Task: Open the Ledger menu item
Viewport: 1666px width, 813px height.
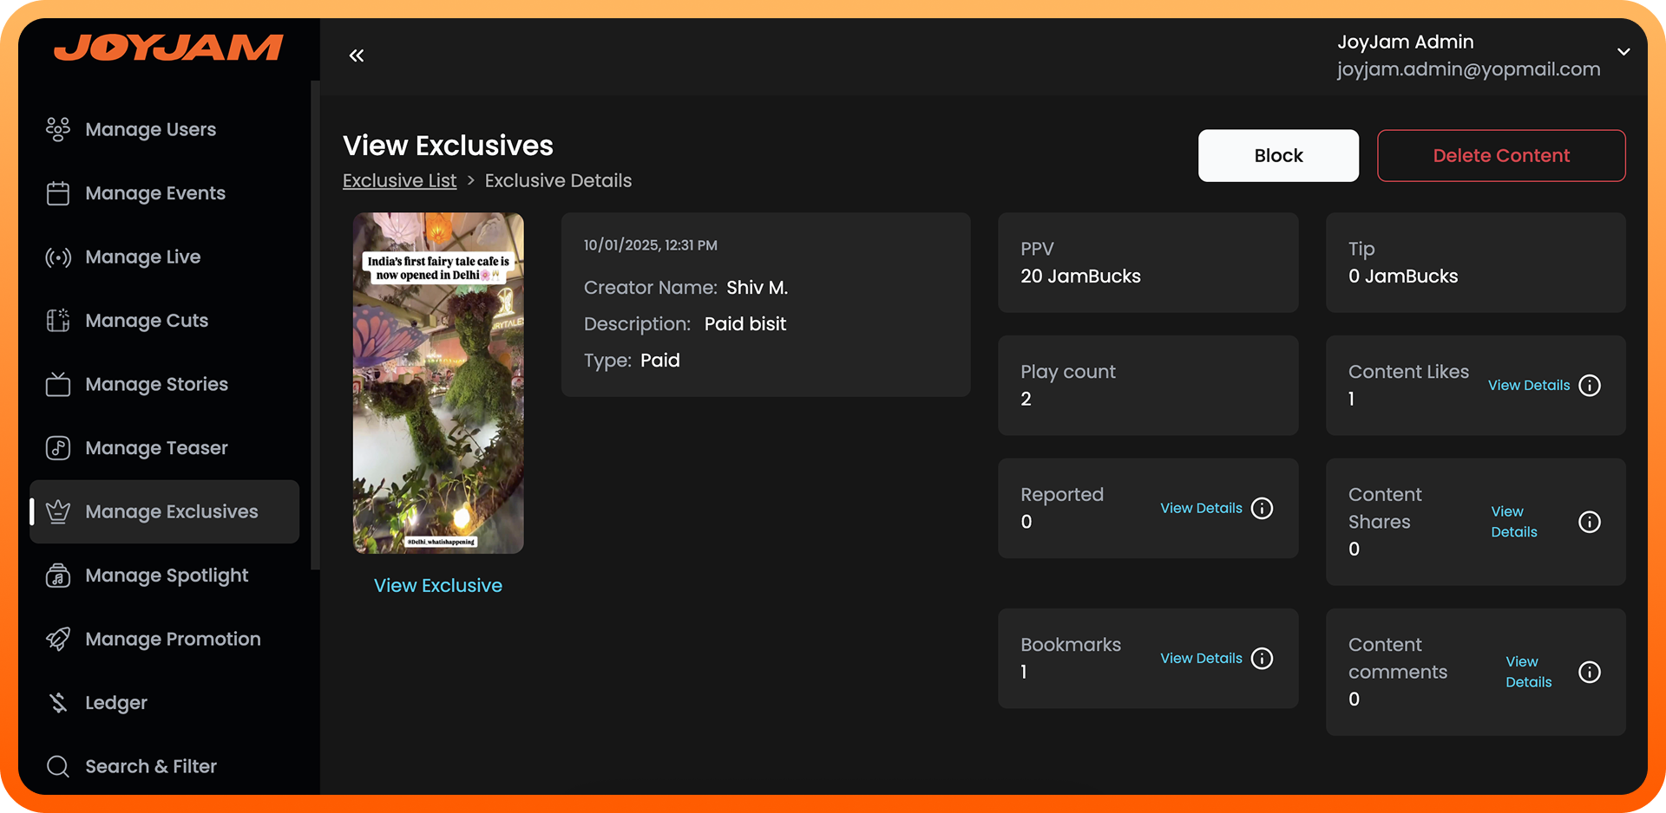Action: point(115,703)
